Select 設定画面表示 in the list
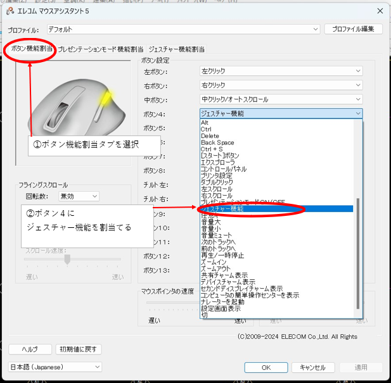The image size is (391, 383). pos(277,308)
